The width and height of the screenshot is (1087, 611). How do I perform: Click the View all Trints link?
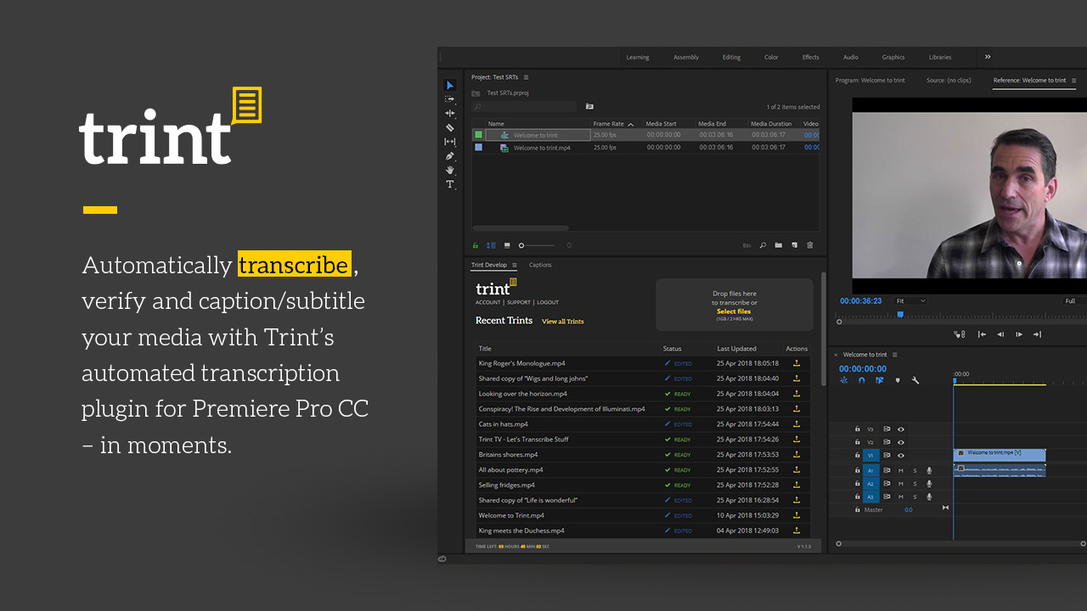pos(562,322)
